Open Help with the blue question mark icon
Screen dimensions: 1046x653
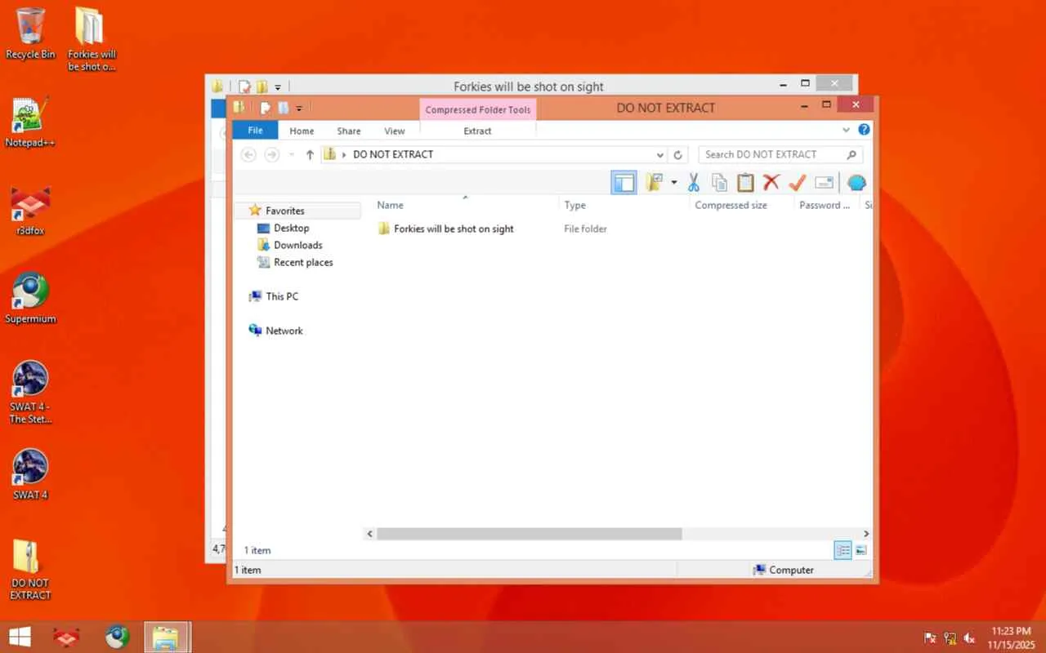click(x=864, y=130)
